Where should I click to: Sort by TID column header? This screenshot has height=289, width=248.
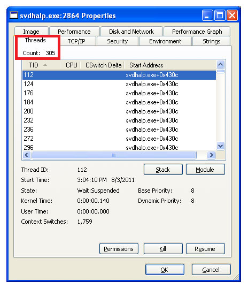coord(41,65)
